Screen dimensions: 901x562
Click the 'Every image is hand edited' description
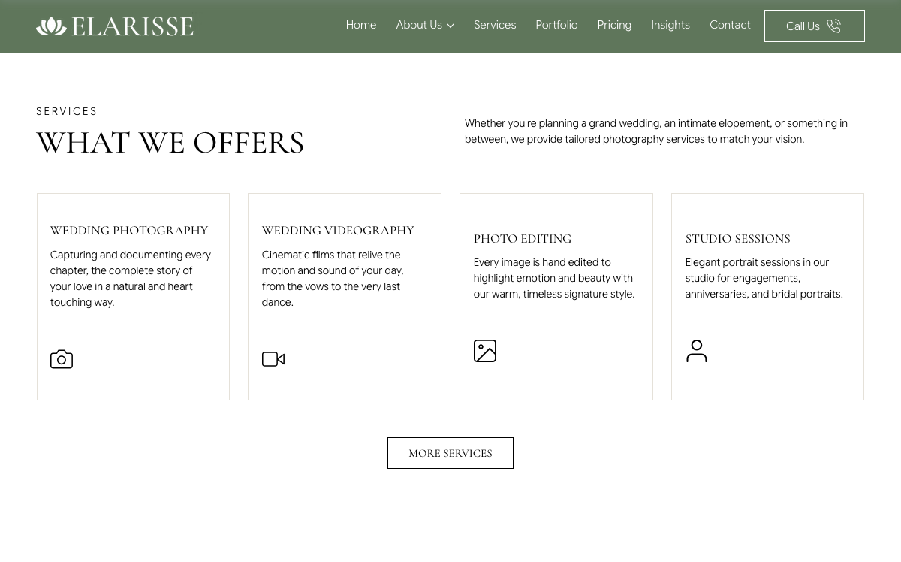point(554,278)
